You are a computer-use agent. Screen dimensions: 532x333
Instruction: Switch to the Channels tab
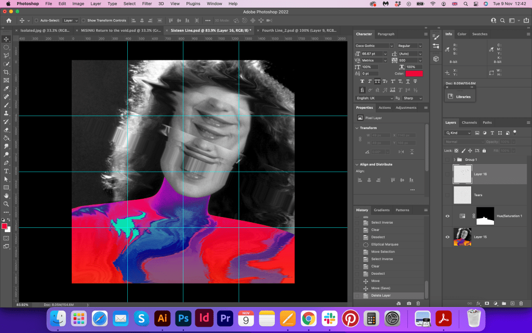(469, 122)
